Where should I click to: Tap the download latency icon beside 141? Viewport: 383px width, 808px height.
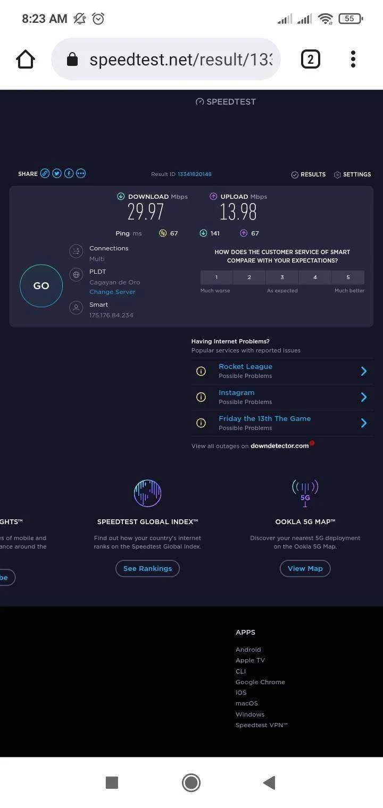pyautogui.click(x=203, y=233)
